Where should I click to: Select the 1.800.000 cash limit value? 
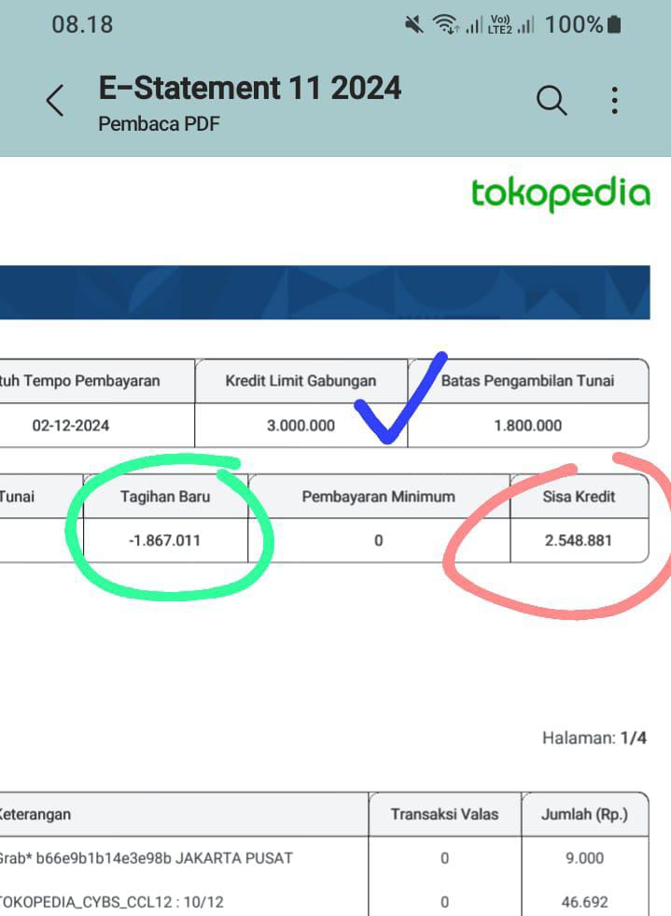coord(528,425)
